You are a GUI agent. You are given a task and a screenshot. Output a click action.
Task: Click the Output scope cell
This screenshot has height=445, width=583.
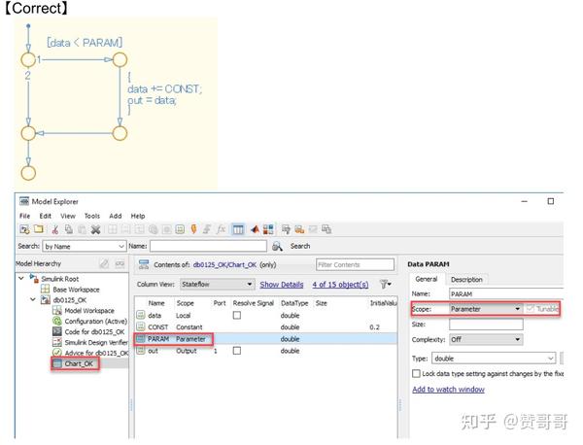186,351
